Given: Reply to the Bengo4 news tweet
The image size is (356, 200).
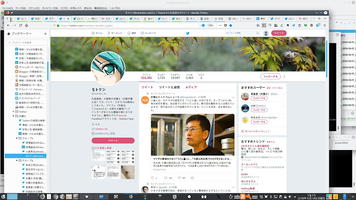Looking at the screenshot, I should tap(152, 178).
